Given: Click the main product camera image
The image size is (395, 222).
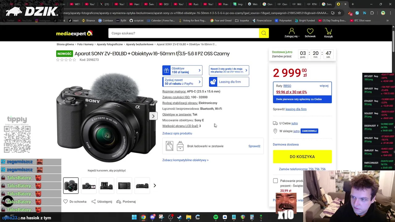Looking at the screenshot, I should pos(107,117).
